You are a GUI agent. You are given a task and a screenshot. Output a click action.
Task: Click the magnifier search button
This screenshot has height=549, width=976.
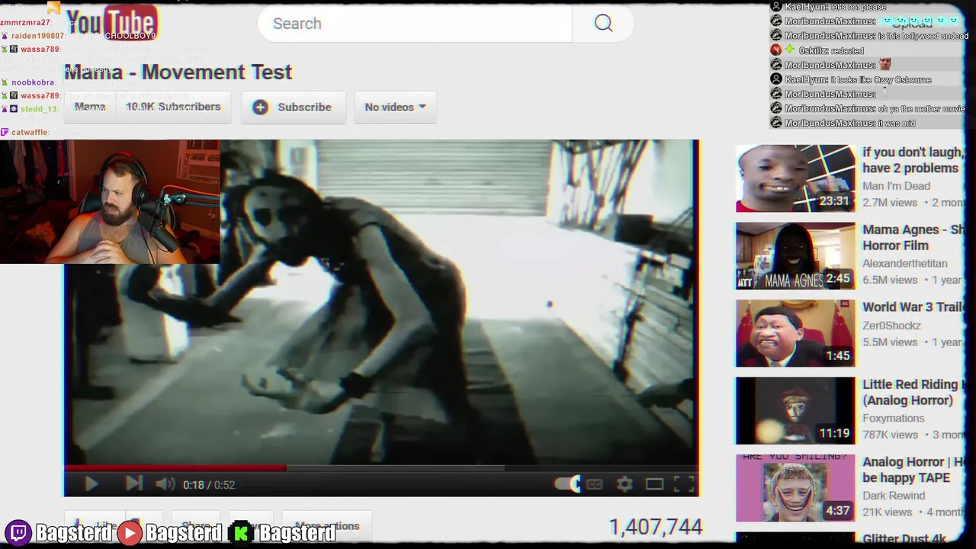click(x=603, y=24)
